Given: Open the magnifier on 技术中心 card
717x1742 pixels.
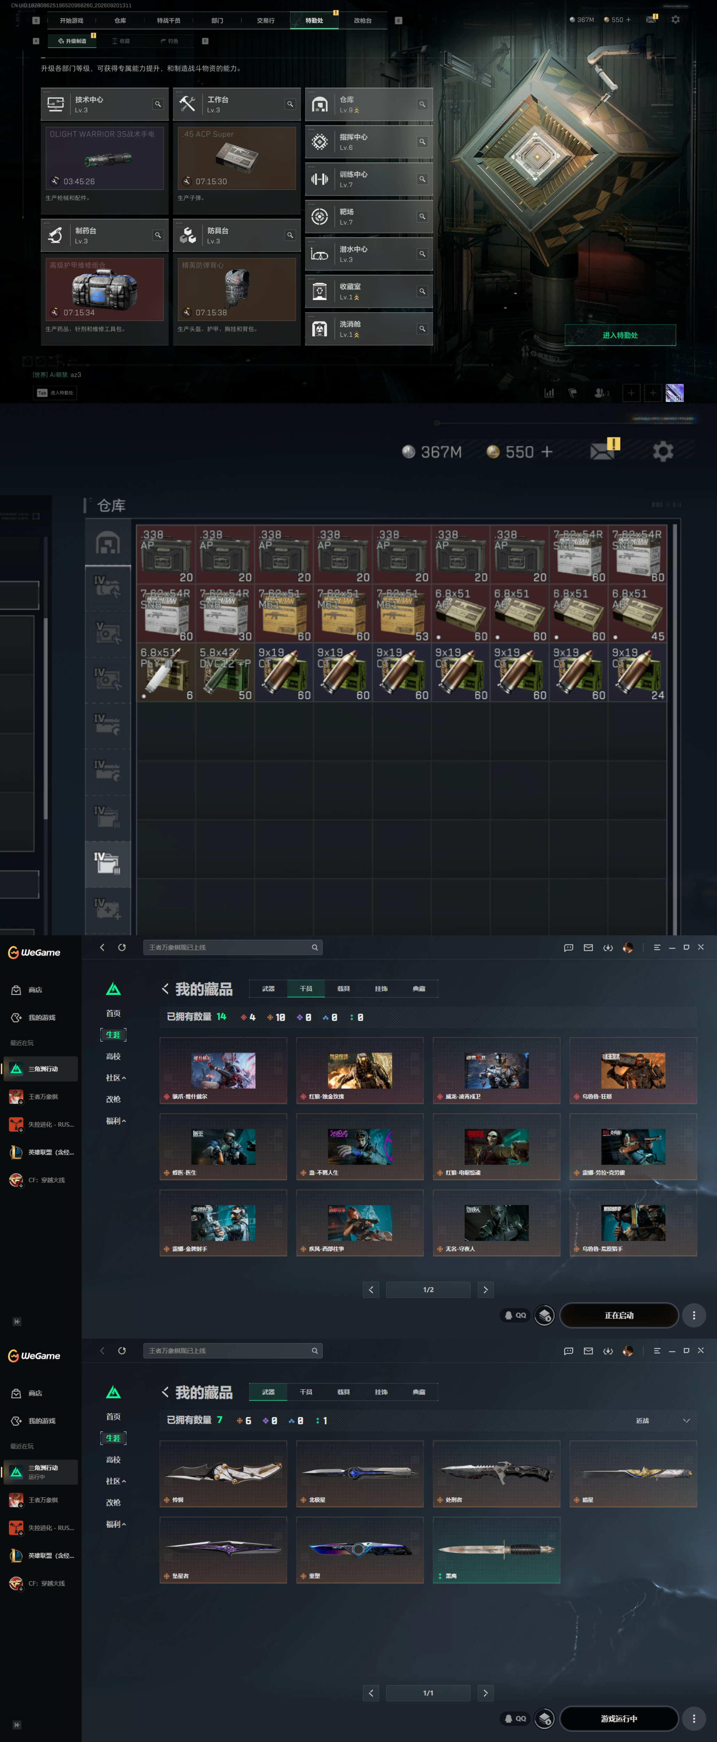Looking at the screenshot, I should tap(157, 104).
